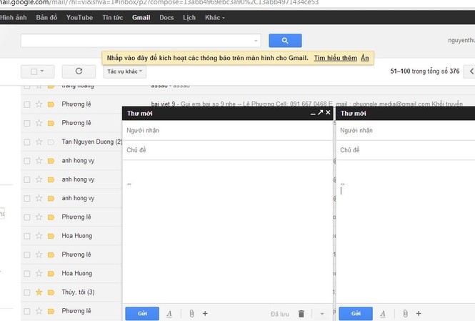Open Lịch in the top bar
Image resolution: width=475 pixels, height=321 pixels.
point(189,18)
